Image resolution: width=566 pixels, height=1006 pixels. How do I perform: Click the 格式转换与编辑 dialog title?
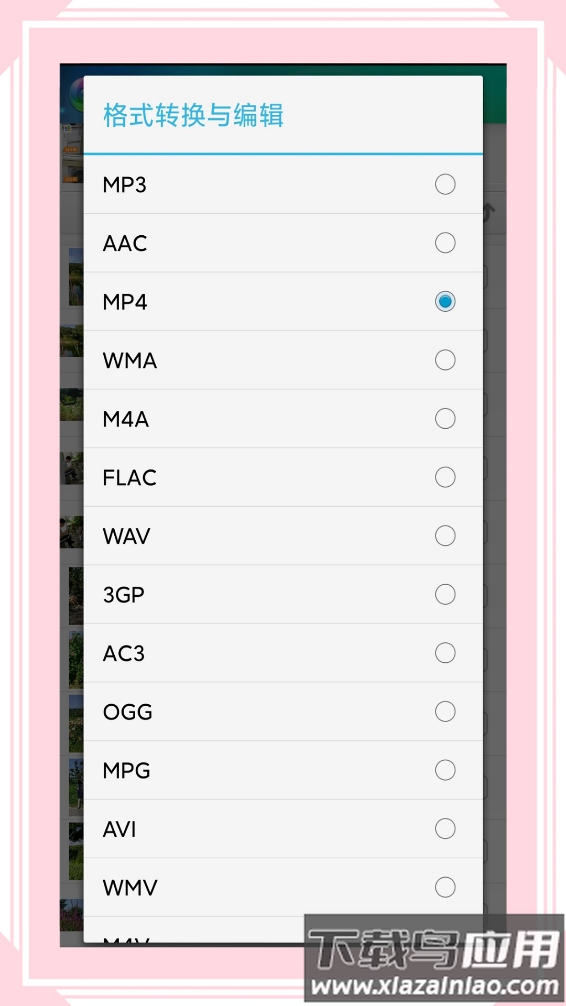click(193, 115)
